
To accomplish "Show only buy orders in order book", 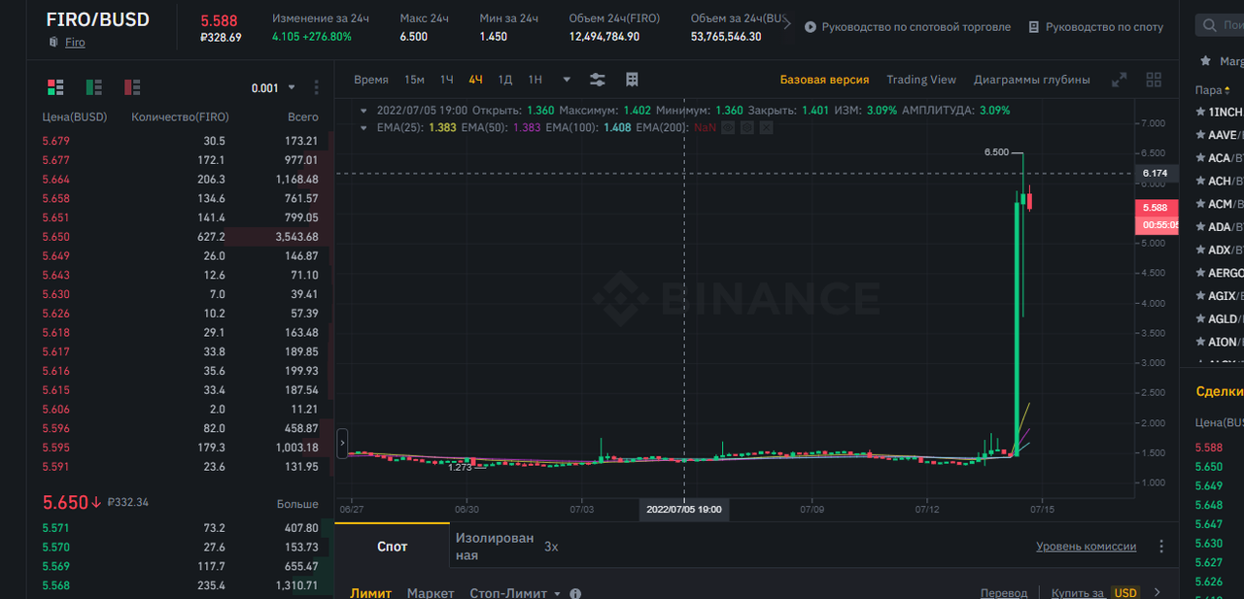I will coord(94,87).
